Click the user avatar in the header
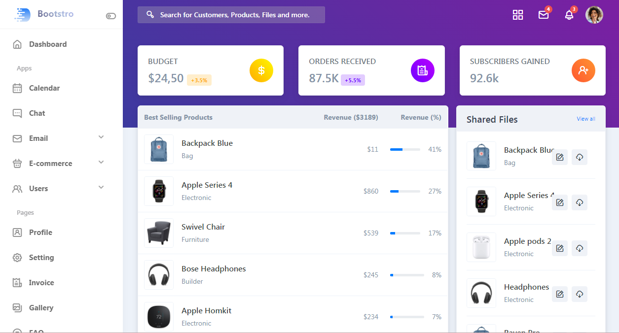619x333 pixels. click(x=594, y=15)
